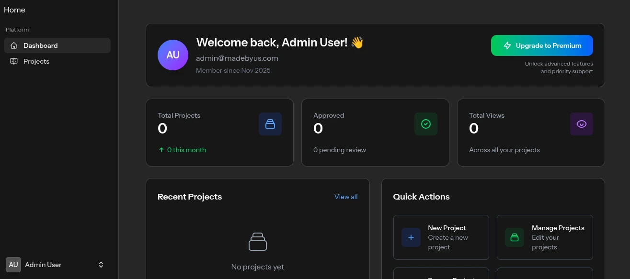
Task: Click the small AU avatar in sidebar footer
Action: pyautogui.click(x=13, y=265)
